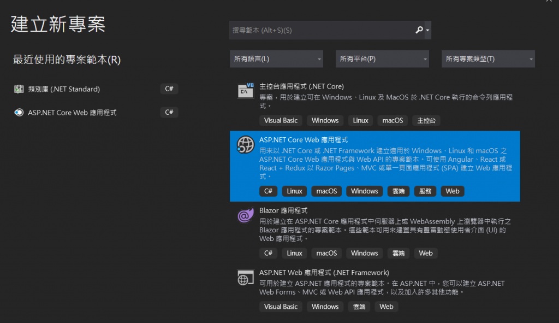Click the recent ASP.NET Core Web app icon
The width and height of the screenshot is (559, 323).
coord(19,113)
